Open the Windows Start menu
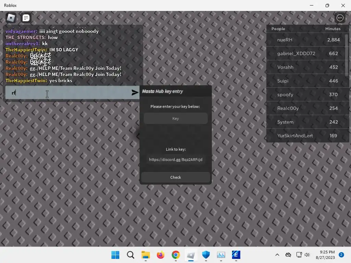The image size is (351, 263). click(115, 255)
